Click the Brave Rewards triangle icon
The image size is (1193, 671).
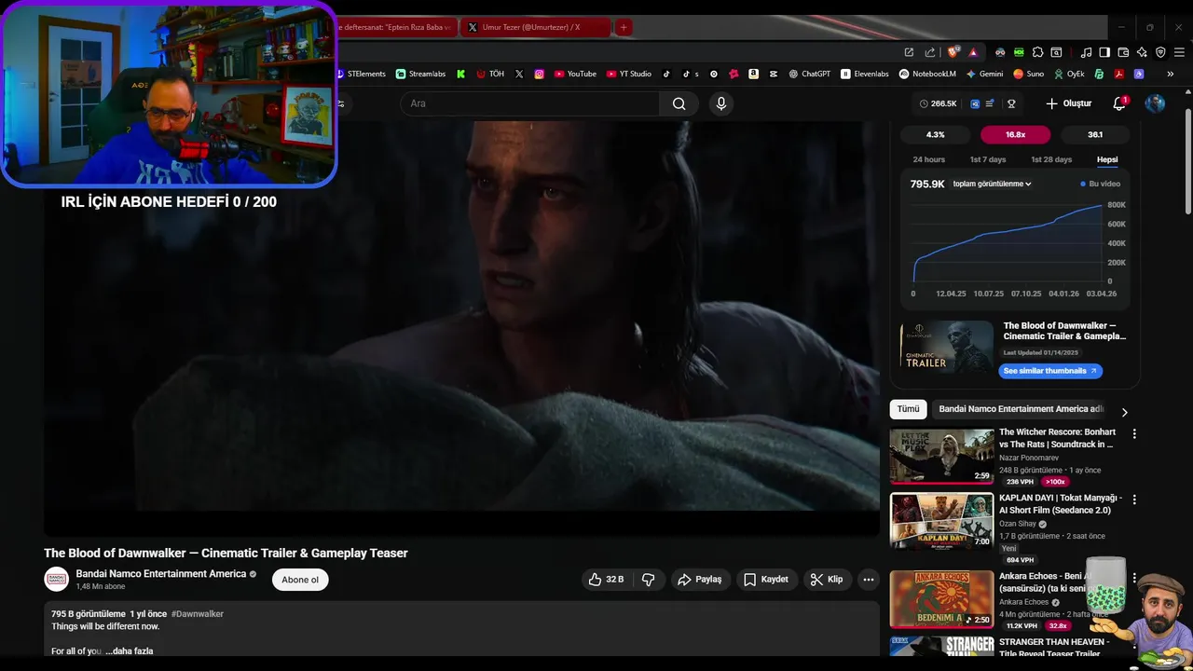click(973, 52)
